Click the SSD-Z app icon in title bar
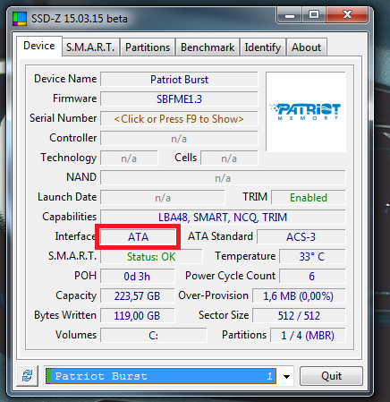390x402 pixels. 20,19
